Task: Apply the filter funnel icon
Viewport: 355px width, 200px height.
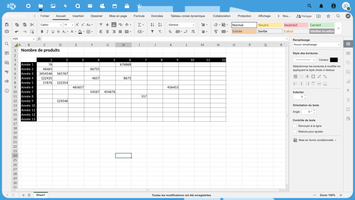Action: point(152,32)
